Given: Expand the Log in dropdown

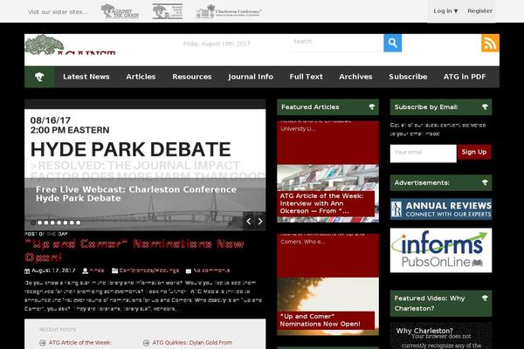Looking at the screenshot, I should click(445, 11).
